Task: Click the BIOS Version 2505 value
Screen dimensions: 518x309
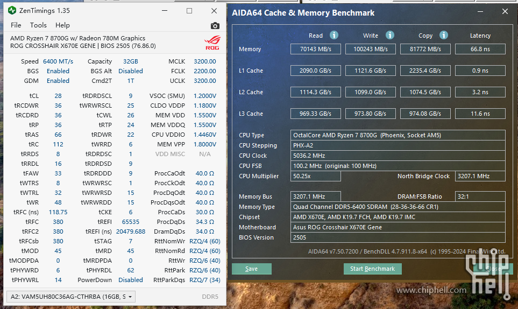Action: (x=398, y=237)
